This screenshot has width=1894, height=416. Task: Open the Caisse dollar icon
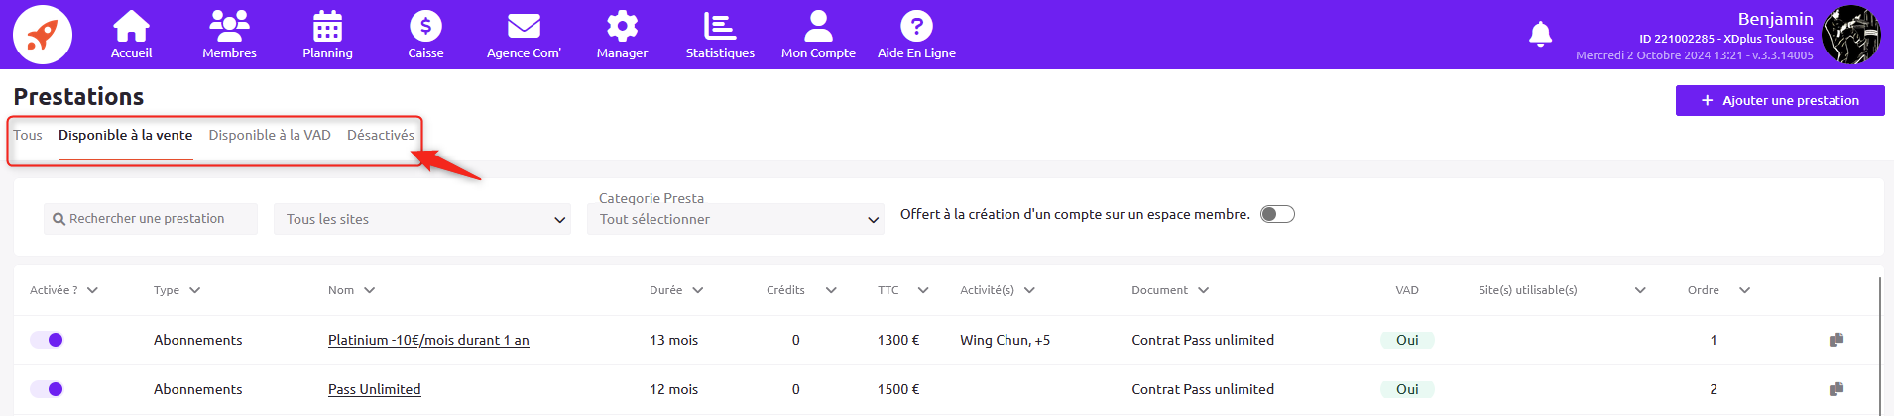[425, 27]
